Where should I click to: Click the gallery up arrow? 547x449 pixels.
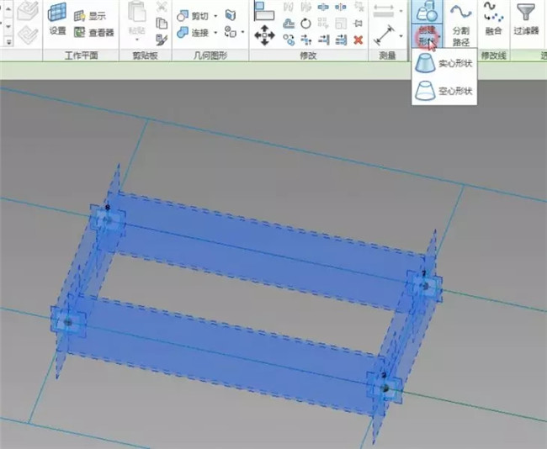tap(9, 8)
